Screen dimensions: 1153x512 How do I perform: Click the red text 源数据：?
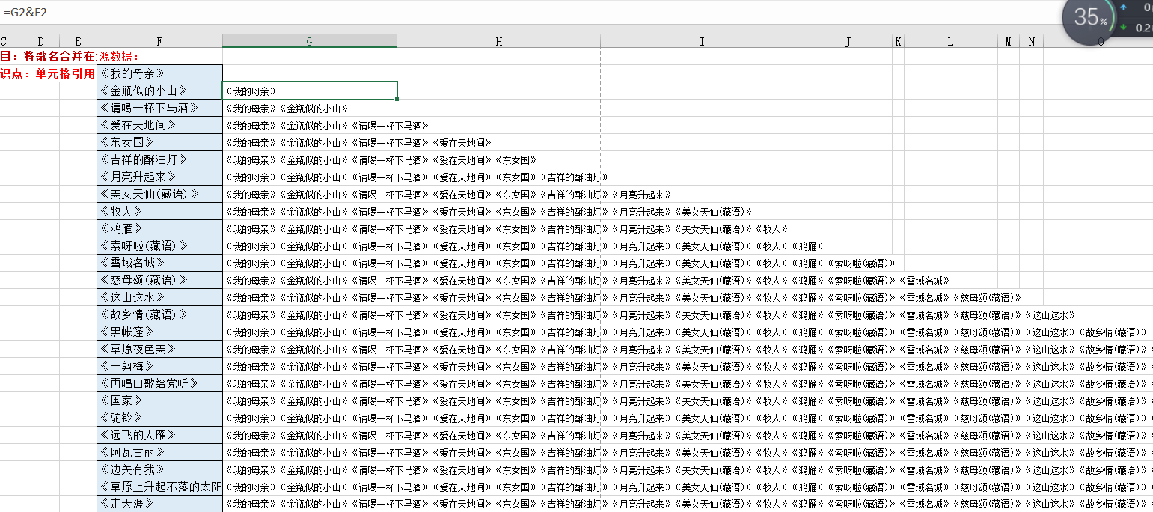[x=120, y=56]
